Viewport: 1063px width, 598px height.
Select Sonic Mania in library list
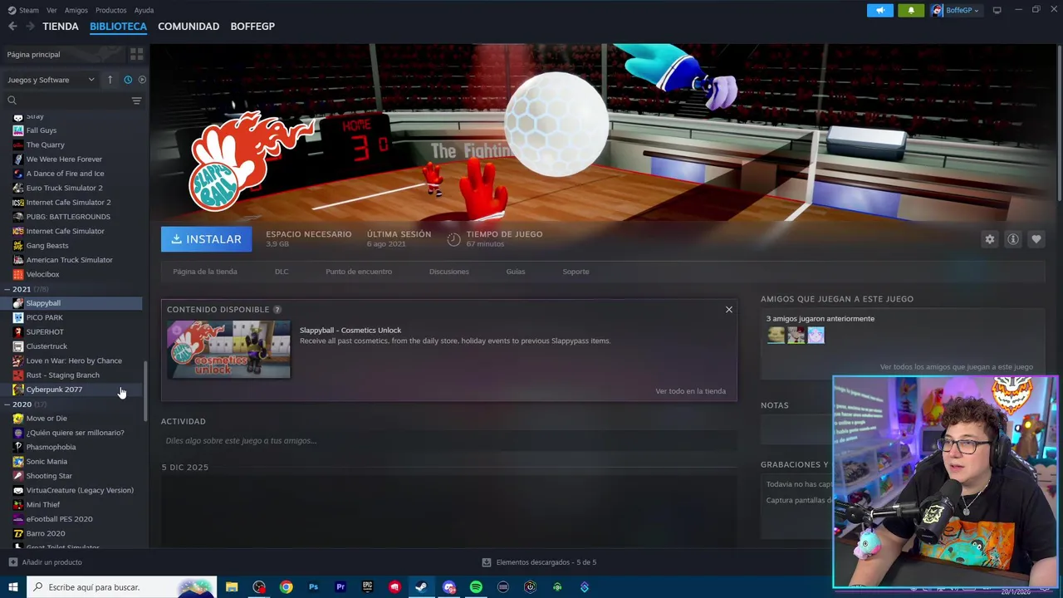(x=47, y=462)
